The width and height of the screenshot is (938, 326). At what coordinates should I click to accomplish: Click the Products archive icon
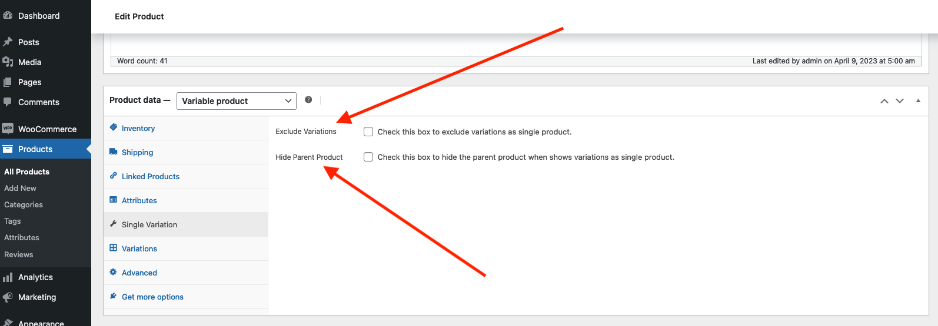8,149
